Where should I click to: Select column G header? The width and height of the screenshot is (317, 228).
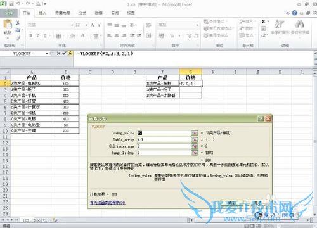point(190,72)
